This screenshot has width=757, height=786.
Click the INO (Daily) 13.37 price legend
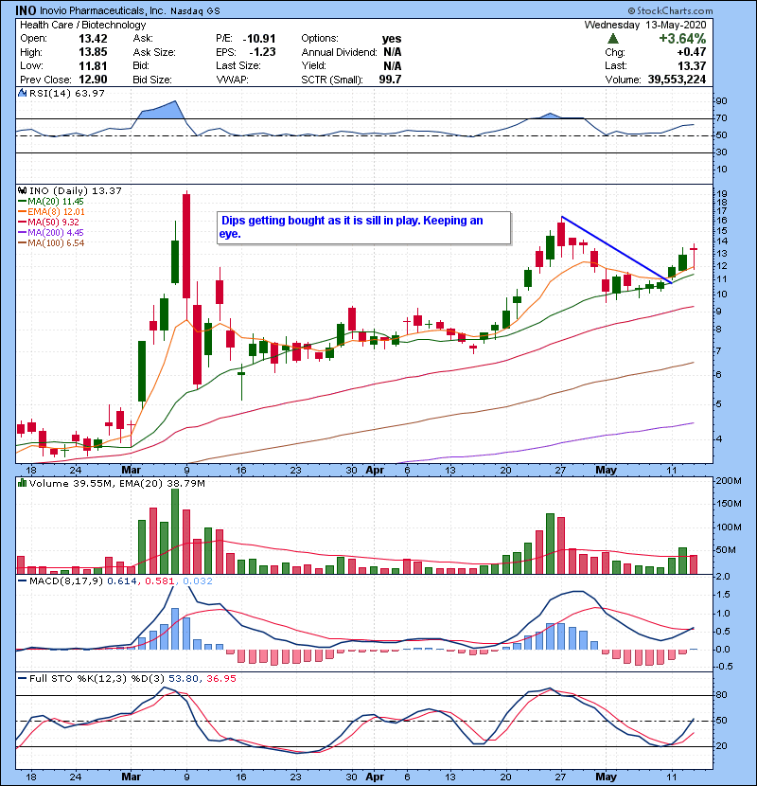point(66,189)
